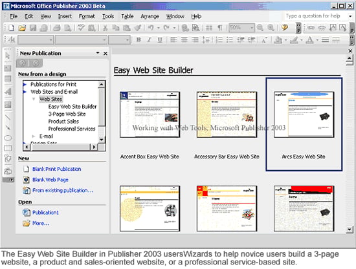Click the Copy icon
Image resolution: width=356 pixels, height=269 pixels.
point(116,28)
